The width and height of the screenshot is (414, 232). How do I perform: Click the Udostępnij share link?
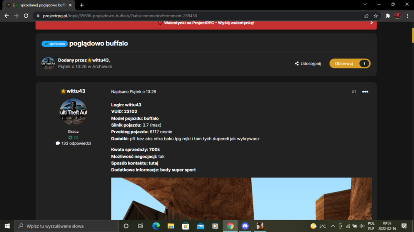click(308, 64)
